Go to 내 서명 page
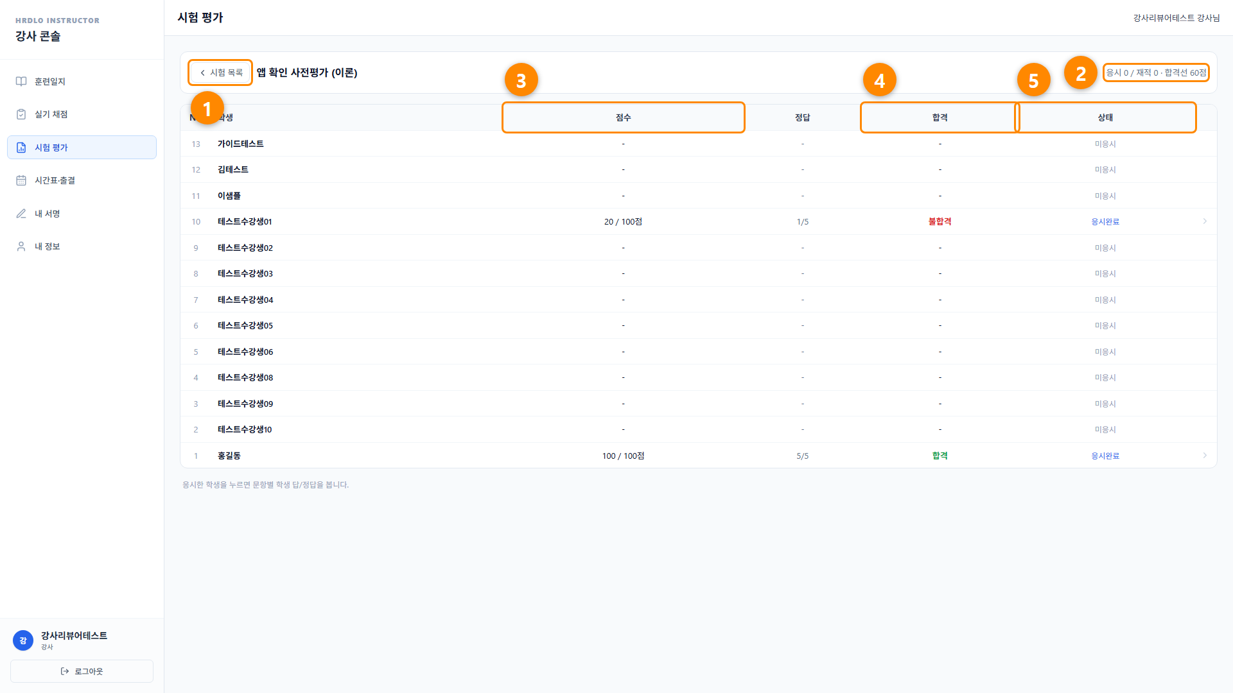Viewport: 1233px width, 693px height. (82, 214)
